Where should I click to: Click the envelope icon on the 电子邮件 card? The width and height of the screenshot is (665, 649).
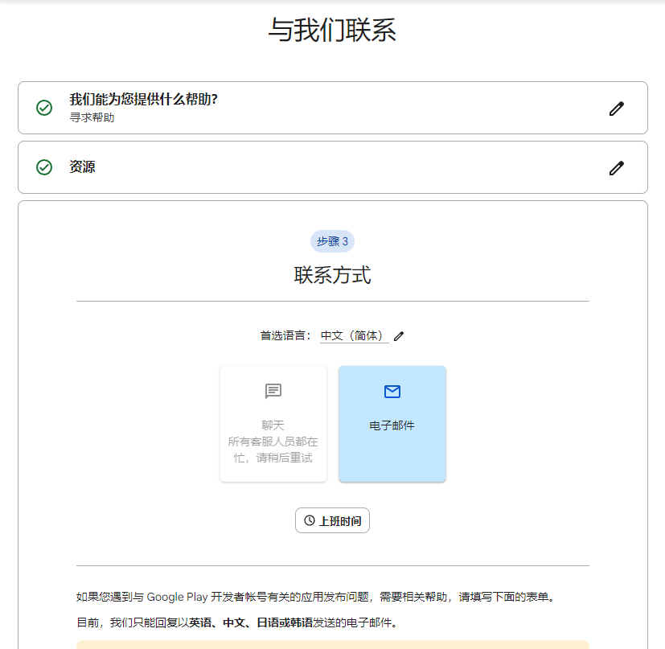[x=392, y=392]
